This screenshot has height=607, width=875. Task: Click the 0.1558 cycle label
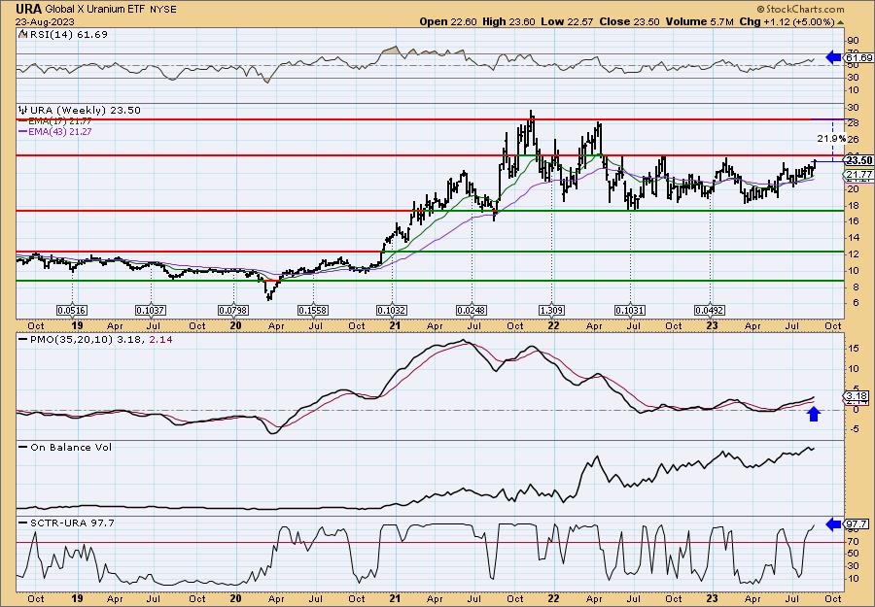(313, 310)
